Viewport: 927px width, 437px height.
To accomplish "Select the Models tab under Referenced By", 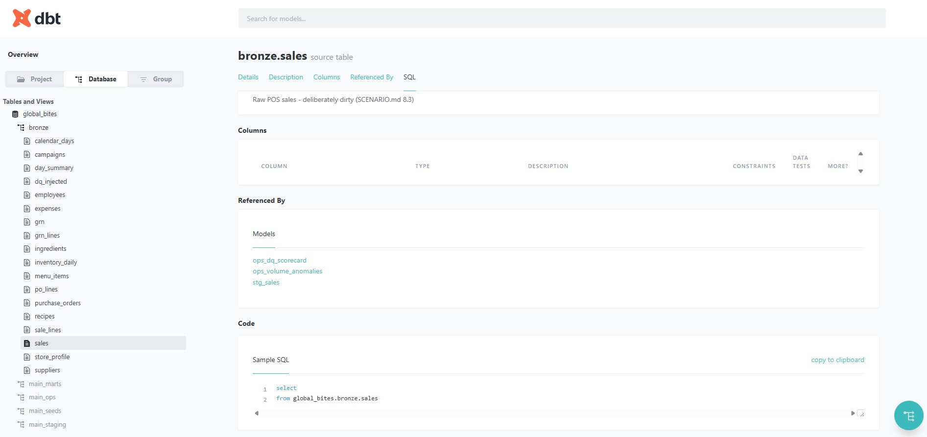I will [264, 234].
